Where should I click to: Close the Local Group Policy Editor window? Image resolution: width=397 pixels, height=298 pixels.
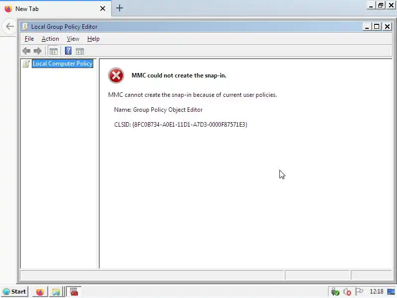click(387, 27)
